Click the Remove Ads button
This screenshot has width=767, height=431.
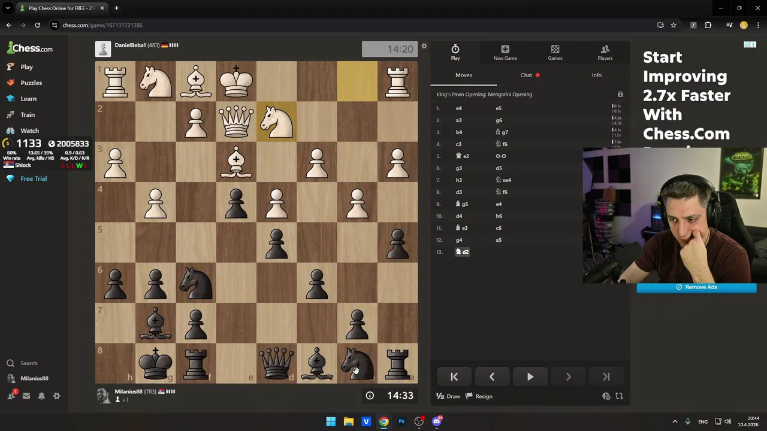[696, 287]
